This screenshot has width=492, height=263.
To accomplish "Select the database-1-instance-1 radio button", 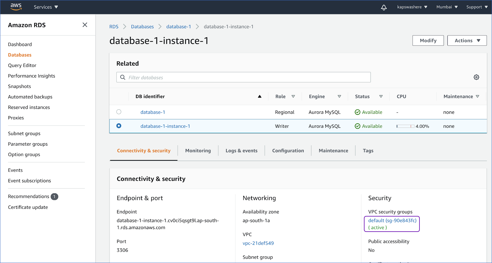I will coord(119,126).
